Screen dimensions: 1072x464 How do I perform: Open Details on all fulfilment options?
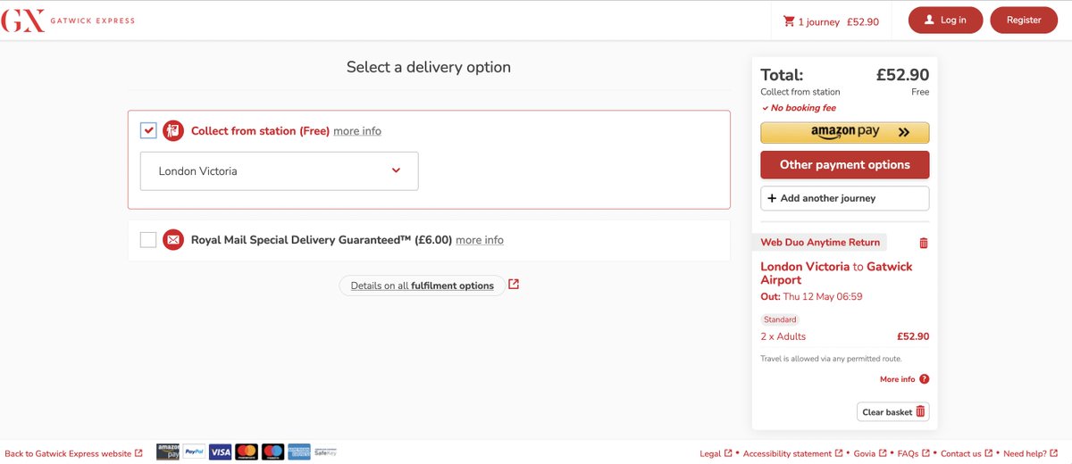point(422,286)
